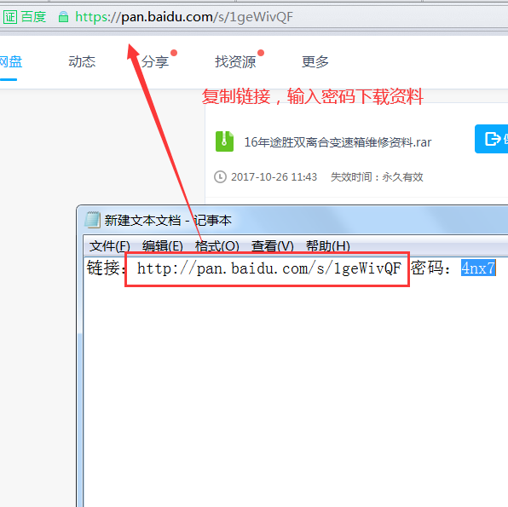Click the green rar archive file icon
The width and height of the screenshot is (508, 507).
(x=224, y=141)
